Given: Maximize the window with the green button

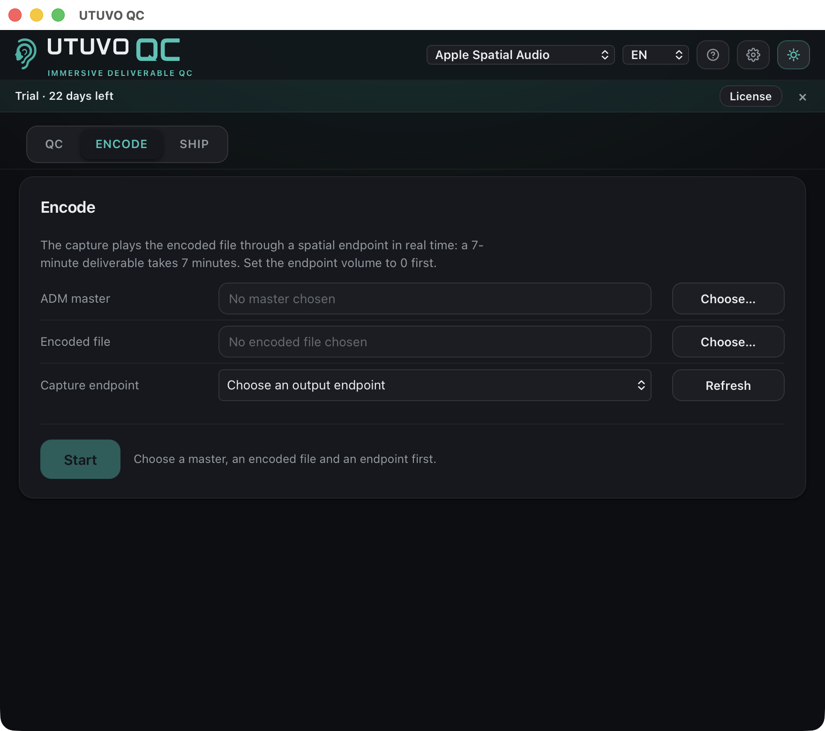Looking at the screenshot, I should click(58, 15).
